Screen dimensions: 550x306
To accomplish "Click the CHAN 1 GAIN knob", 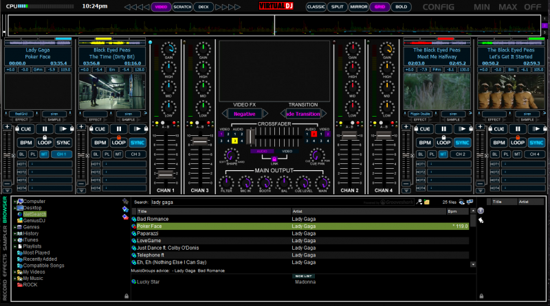I will [x=168, y=49].
